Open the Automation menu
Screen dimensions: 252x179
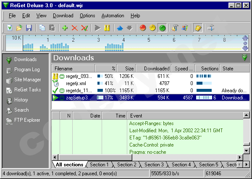click(113, 16)
